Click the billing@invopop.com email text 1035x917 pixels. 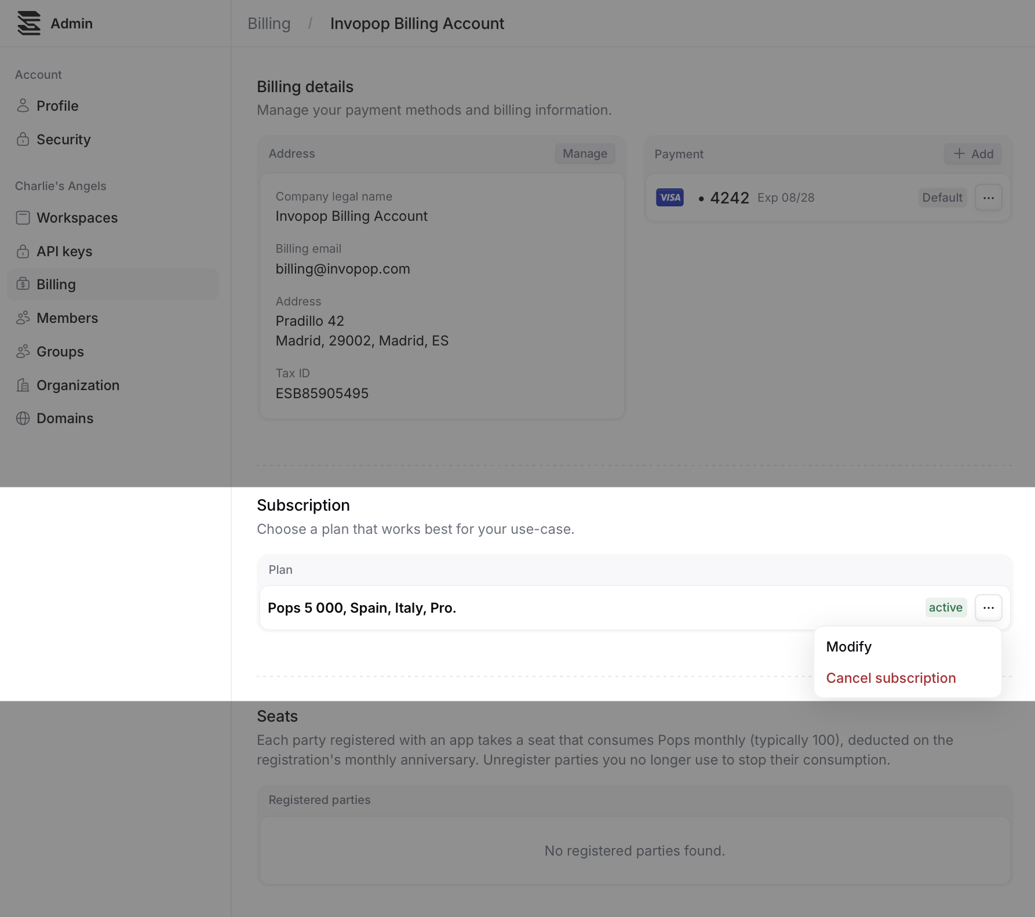(342, 269)
